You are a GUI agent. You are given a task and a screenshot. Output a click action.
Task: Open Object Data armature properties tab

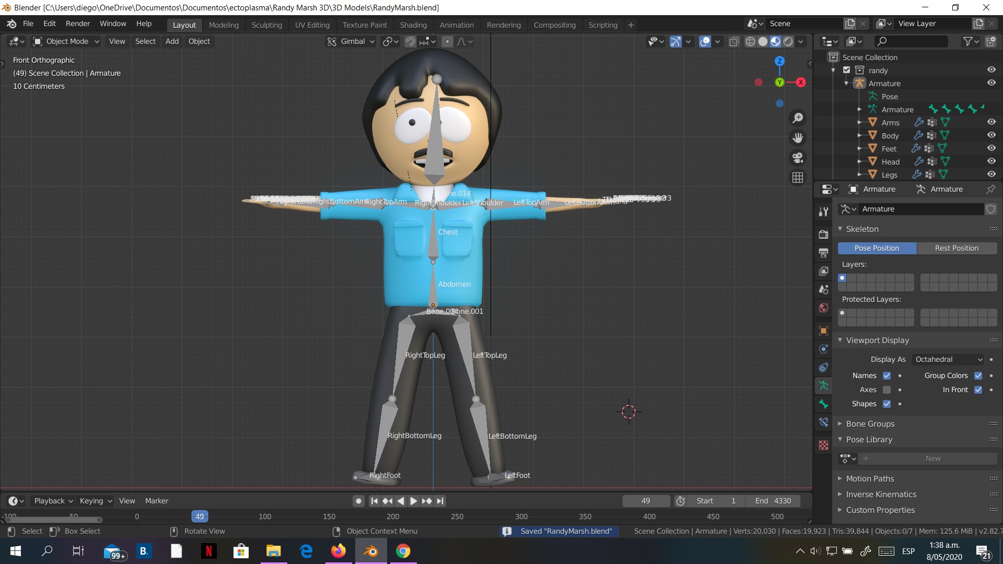tap(824, 385)
